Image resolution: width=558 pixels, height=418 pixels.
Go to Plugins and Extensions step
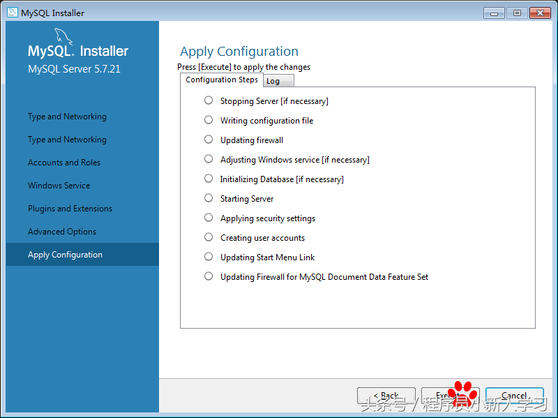[70, 209]
